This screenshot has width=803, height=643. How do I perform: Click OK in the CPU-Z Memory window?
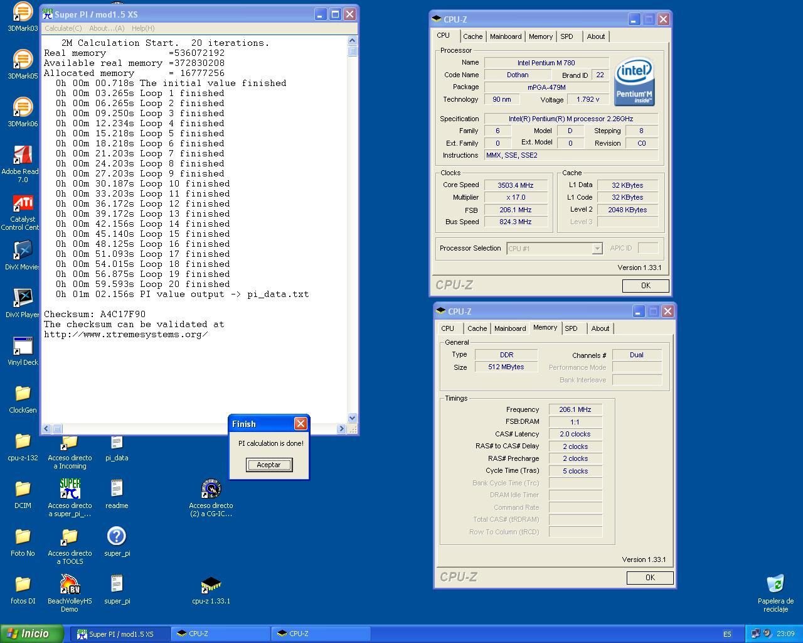pos(649,578)
